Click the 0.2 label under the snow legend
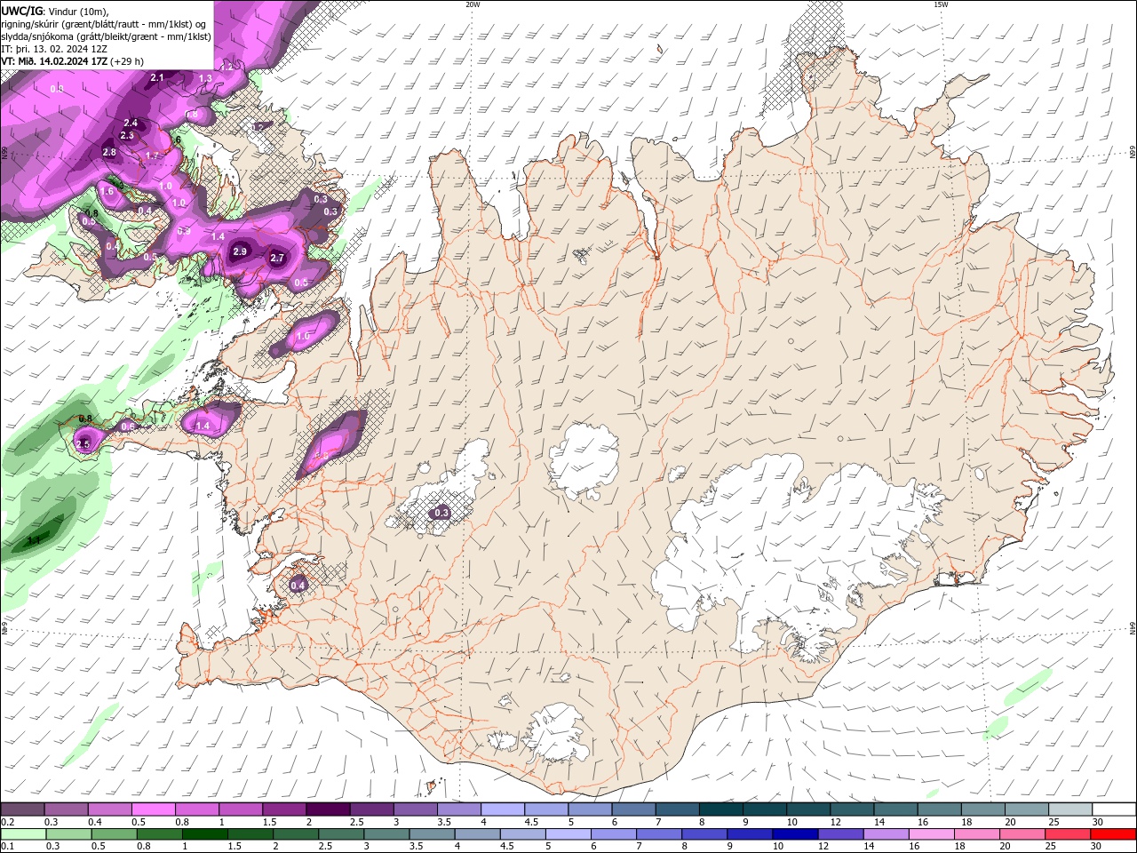1137x853 pixels. [7, 822]
